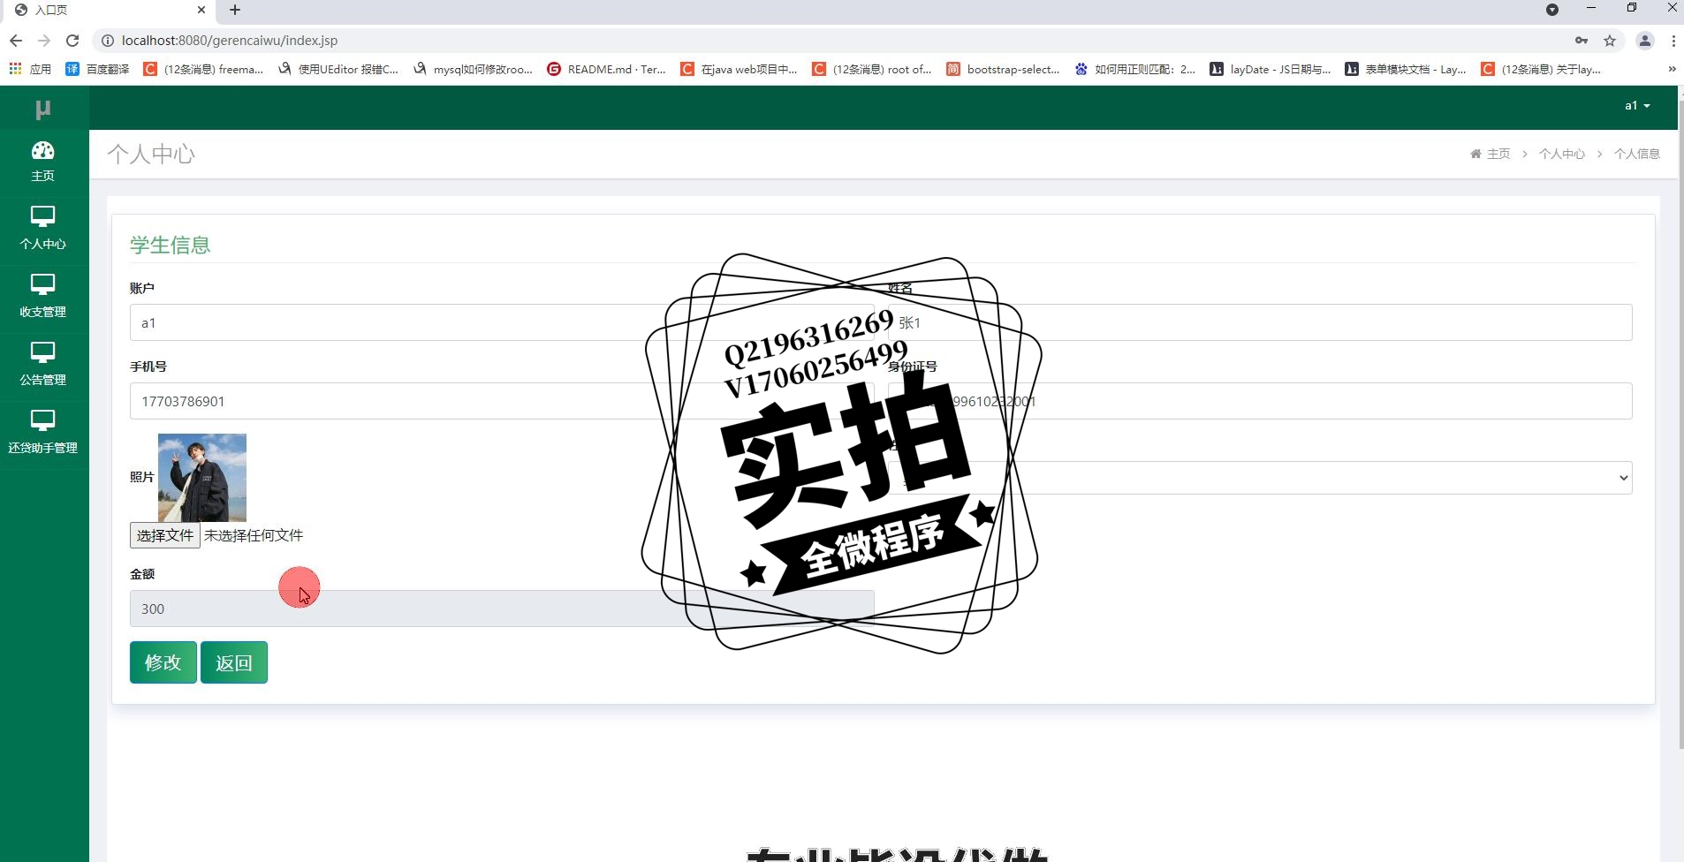Open the 百度翻译 bookmark
Viewport: 1684px width, 862px height.
tap(97, 69)
